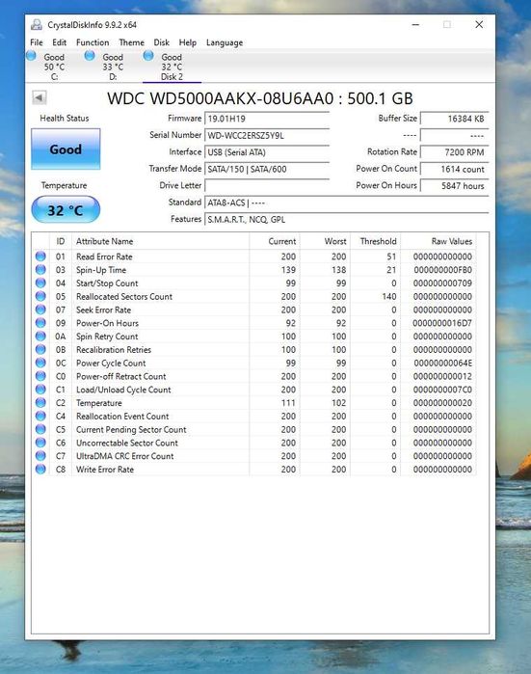Image resolution: width=531 pixels, height=674 pixels.
Task: Open the Edit menu
Action: (x=60, y=42)
